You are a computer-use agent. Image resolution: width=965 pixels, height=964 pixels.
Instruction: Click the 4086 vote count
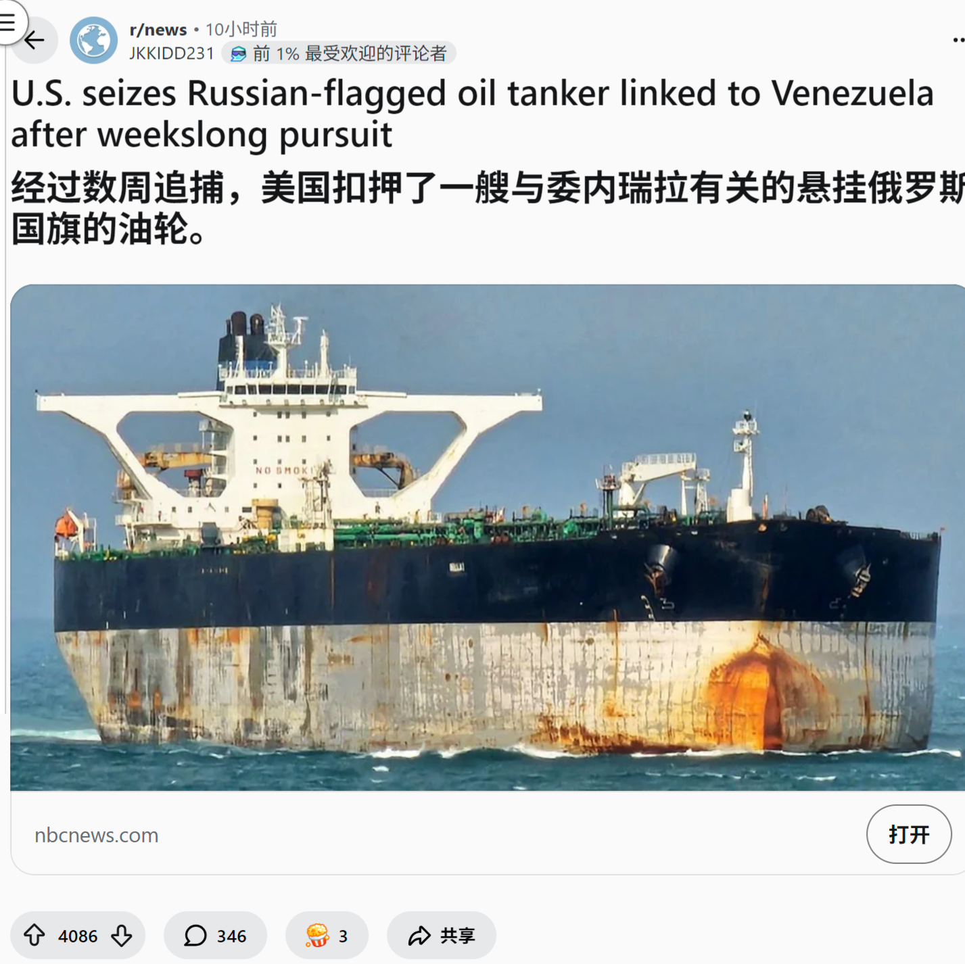coord(78,936)
